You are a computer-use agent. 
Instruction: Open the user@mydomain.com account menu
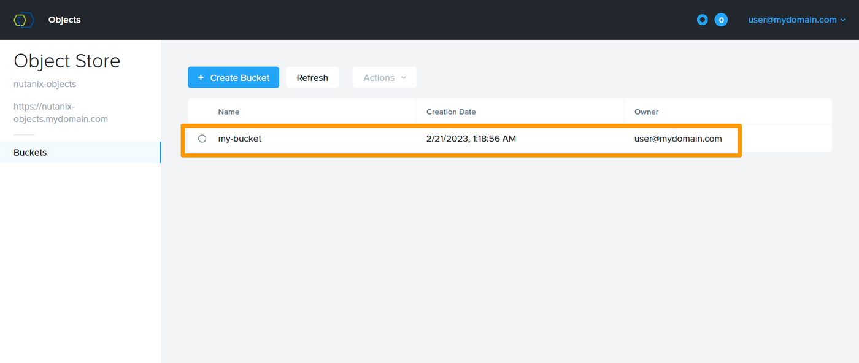(792, 20)
